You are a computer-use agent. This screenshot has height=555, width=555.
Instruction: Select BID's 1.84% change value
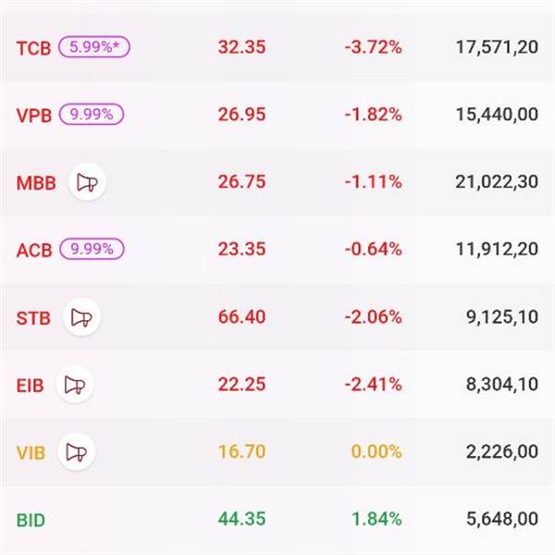coord(376,521)
